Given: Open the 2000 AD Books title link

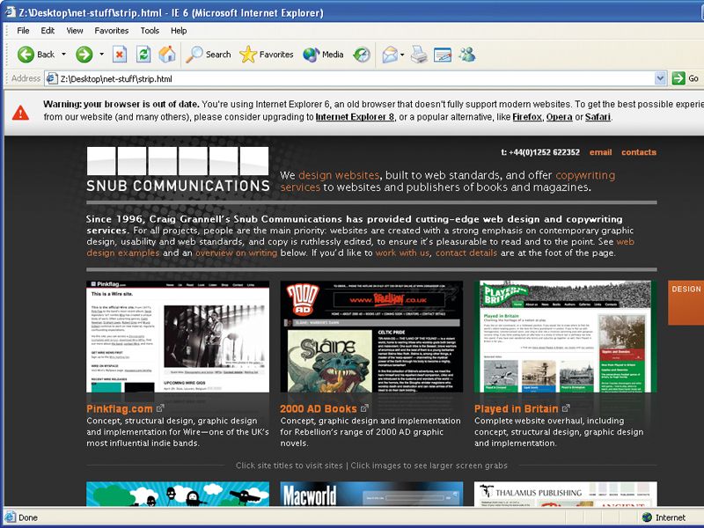Looking at the screenshot, I should coord(319,408).
